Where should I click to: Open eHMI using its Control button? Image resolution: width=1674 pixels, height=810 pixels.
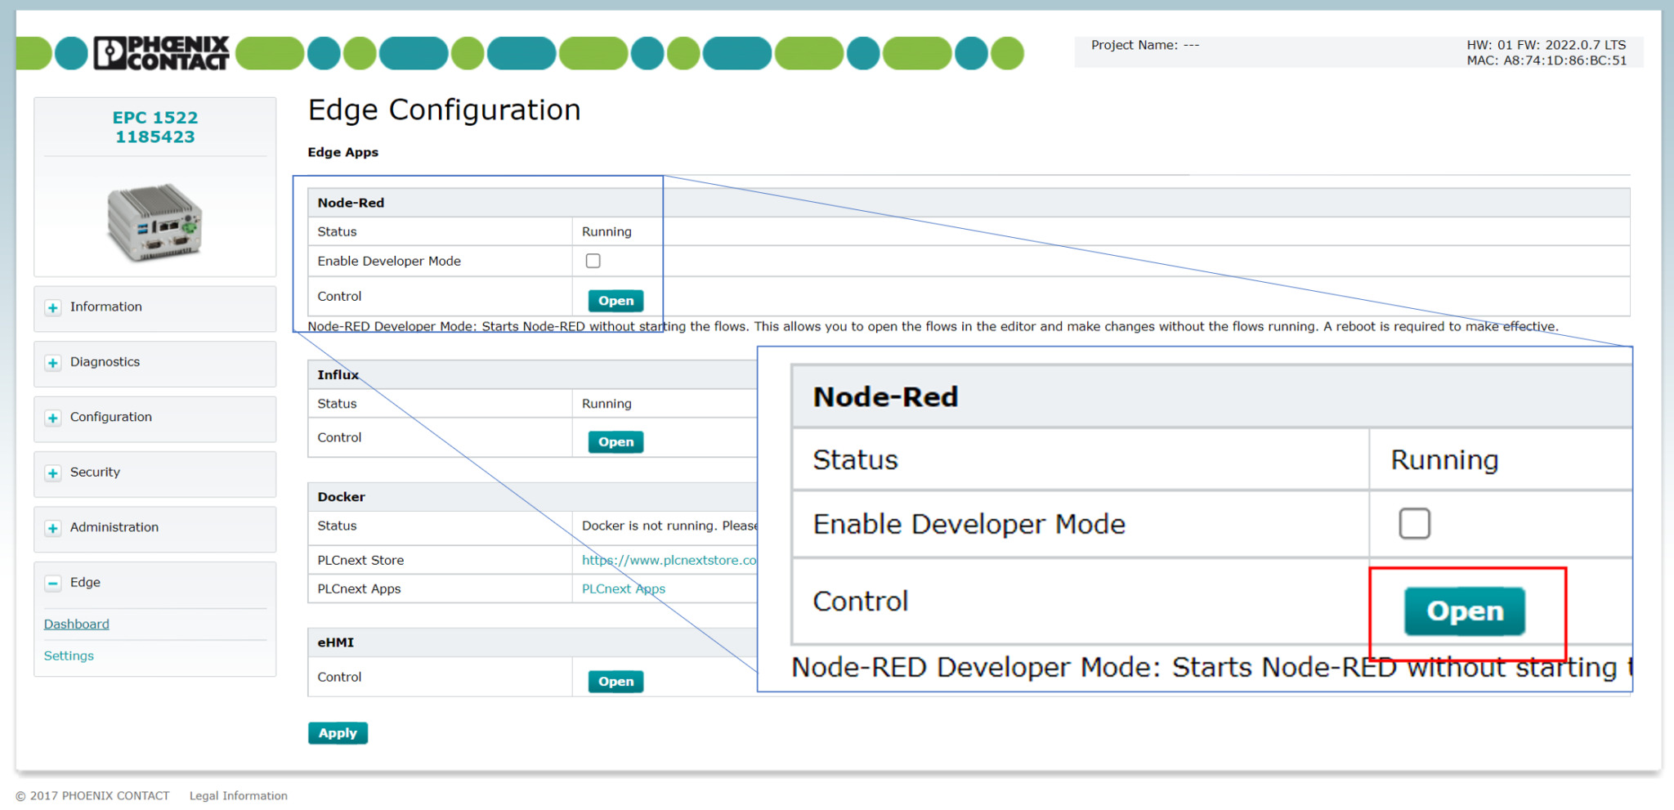(615, 682)
